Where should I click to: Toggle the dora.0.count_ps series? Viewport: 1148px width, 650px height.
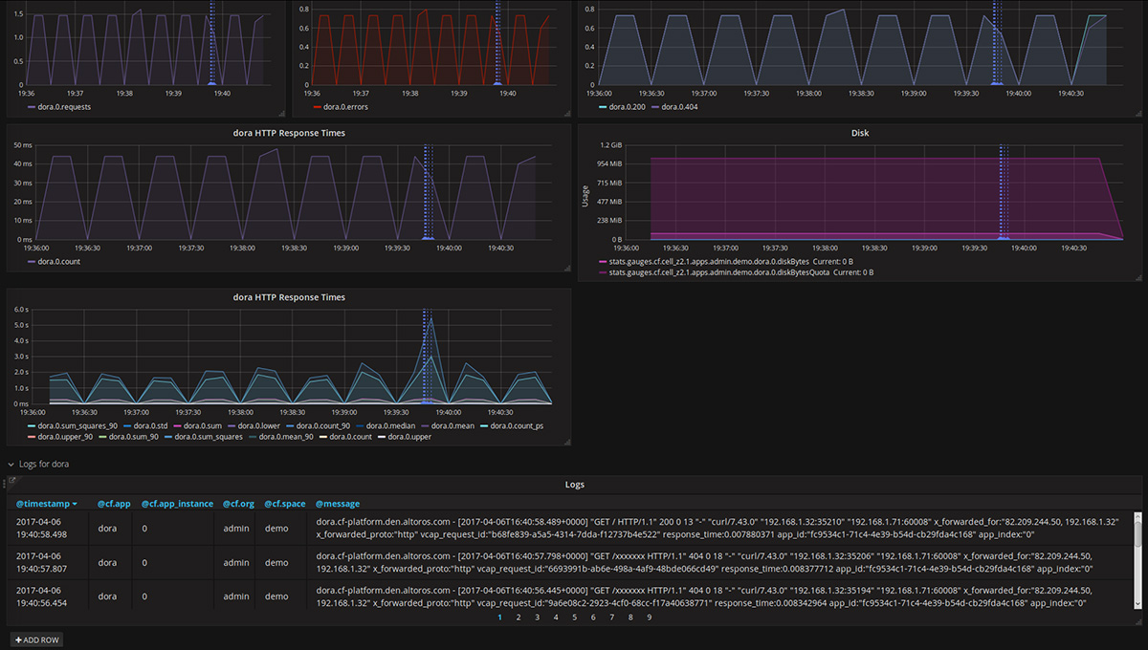click(518, 425)
